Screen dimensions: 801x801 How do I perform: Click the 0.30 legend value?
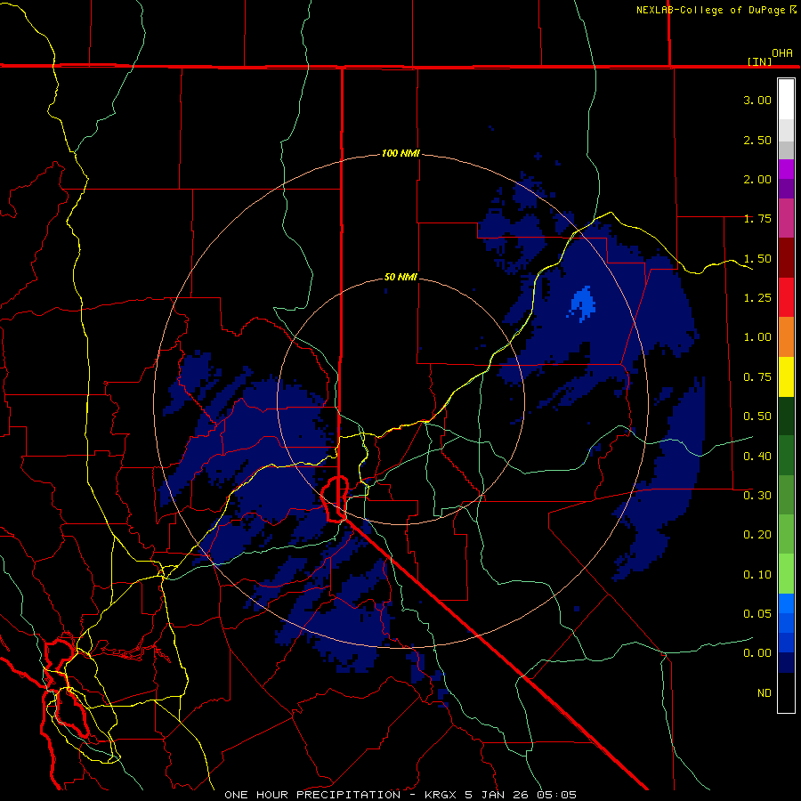pyautogui.click(x=757, y=496)
